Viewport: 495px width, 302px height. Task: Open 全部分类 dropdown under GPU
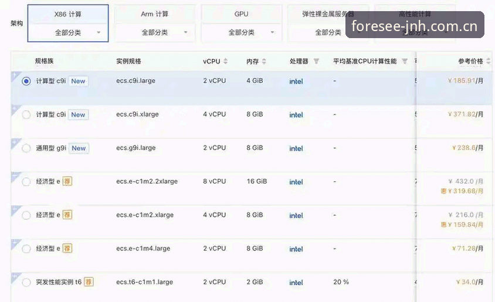click(241, 32)
